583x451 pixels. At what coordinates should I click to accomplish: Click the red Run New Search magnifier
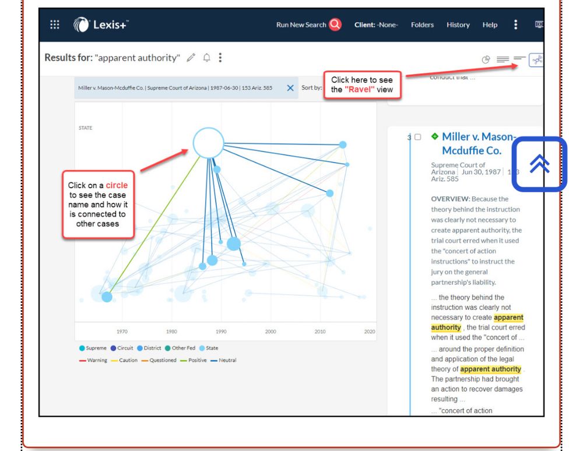coord(335,24)
